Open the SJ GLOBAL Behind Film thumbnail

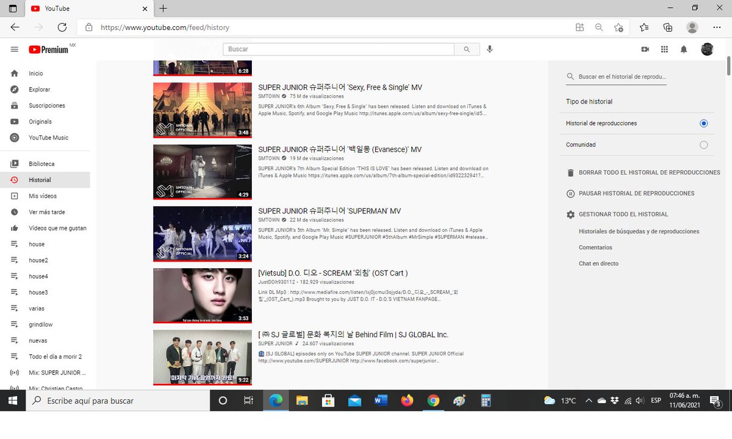pos(203,358)
